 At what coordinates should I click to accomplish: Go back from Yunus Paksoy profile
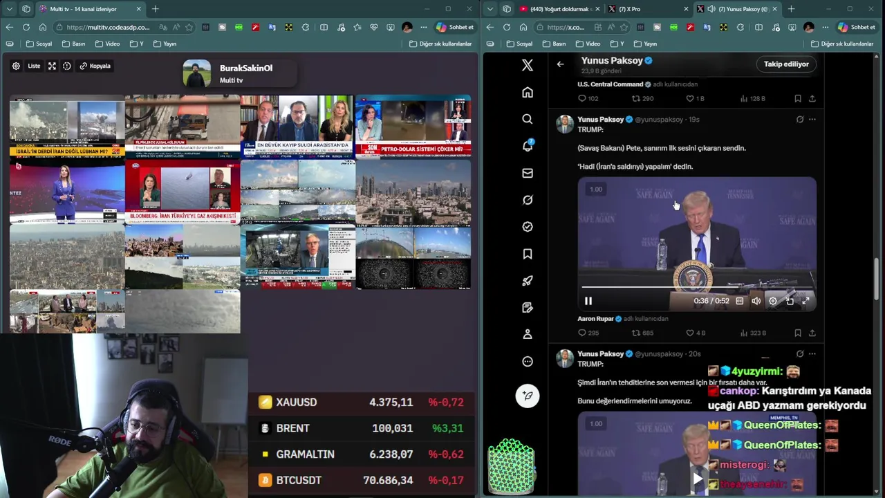[561, 64]
